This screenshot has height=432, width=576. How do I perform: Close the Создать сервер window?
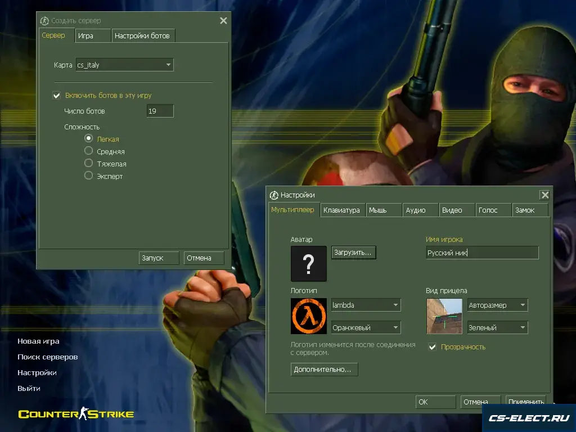(223, 21)
